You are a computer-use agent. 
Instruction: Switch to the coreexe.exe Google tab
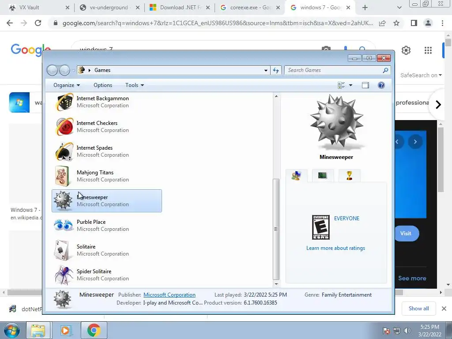point(250,8)
